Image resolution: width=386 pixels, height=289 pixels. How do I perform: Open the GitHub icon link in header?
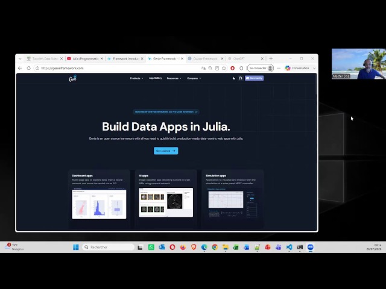(x=240, y=78)
